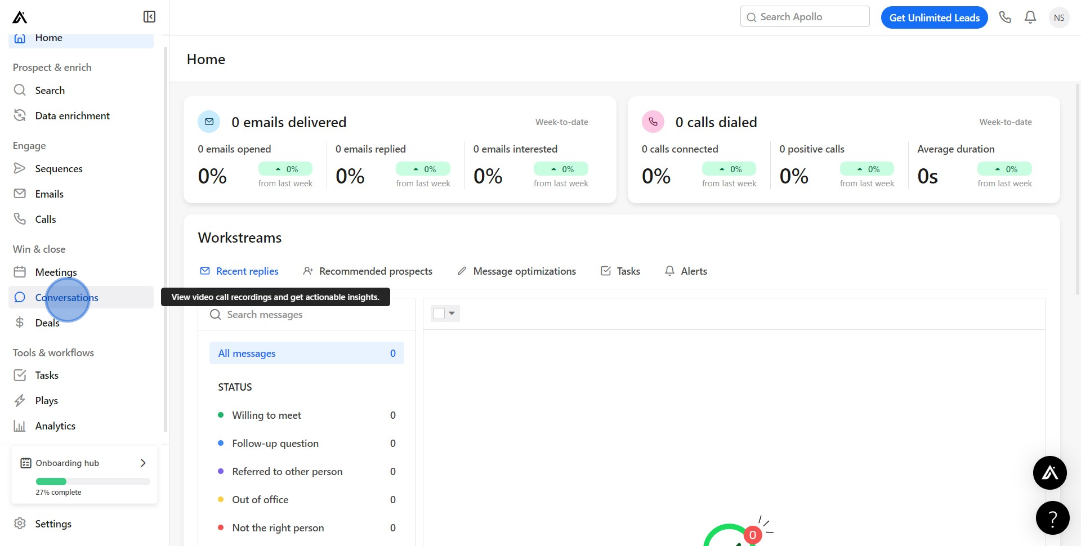Collapse the sidebar with the panel icon
The height and width of the screenshot is (546, 1081).
[x=149, y=17]
